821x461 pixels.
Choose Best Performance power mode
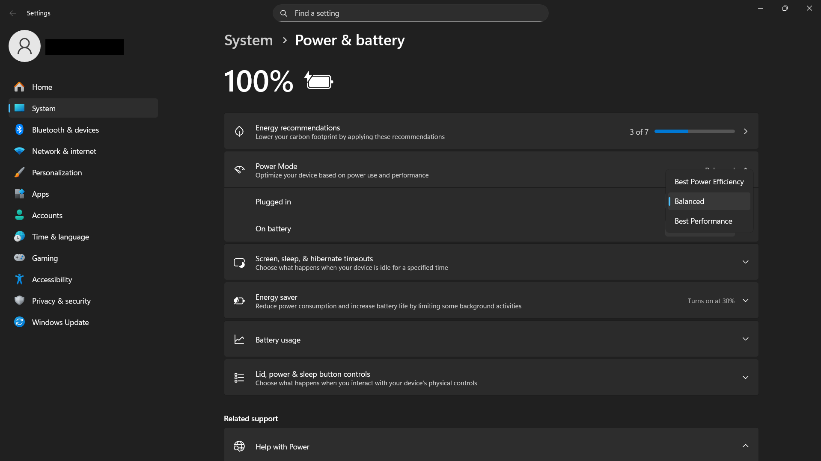[x=703, y=221]
